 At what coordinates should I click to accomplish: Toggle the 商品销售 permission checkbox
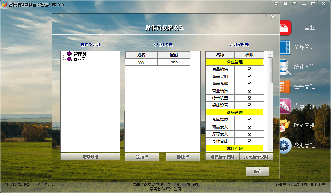[249, 69]
